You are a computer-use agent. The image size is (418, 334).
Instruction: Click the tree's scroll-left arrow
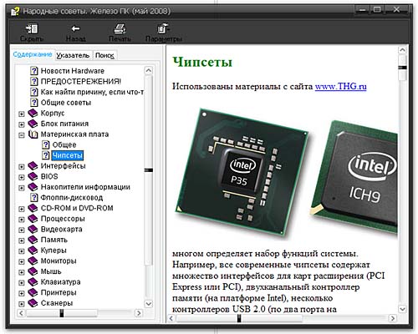pos(21,313)
